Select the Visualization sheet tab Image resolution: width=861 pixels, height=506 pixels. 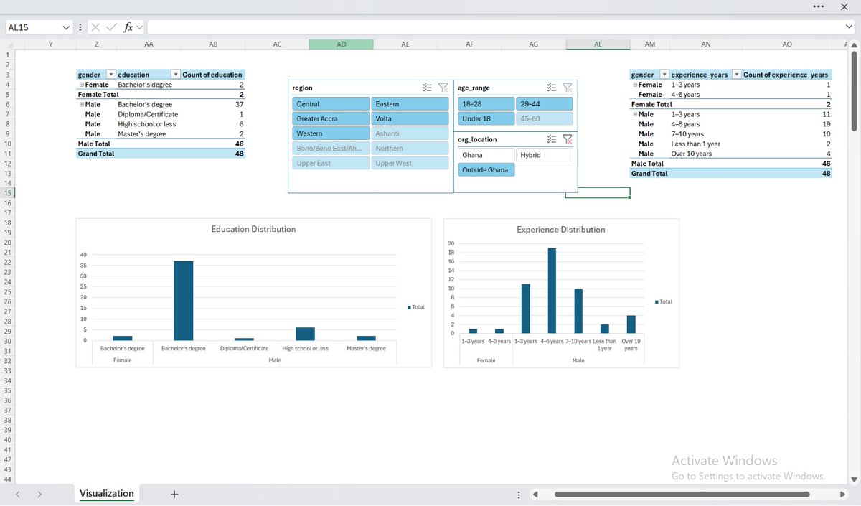point(106,494)
